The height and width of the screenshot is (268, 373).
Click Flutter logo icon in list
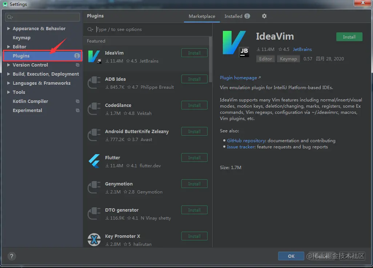94,161
